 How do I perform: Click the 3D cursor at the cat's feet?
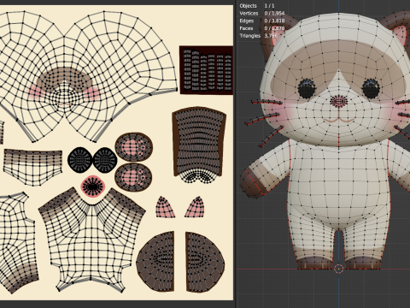coord(339,269)
